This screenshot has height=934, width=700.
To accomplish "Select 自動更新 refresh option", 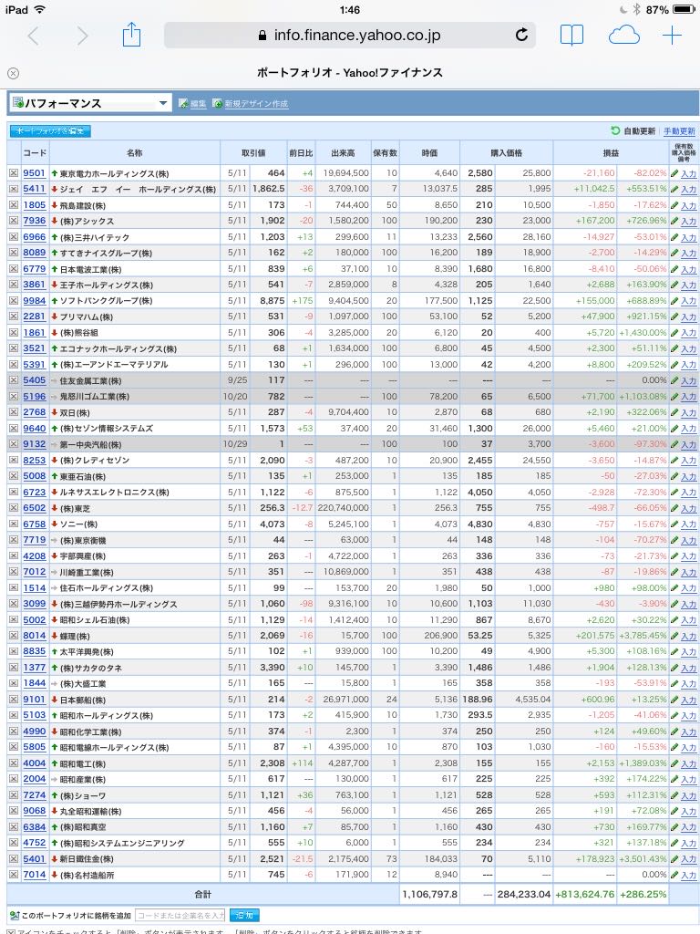I will 633,131.
